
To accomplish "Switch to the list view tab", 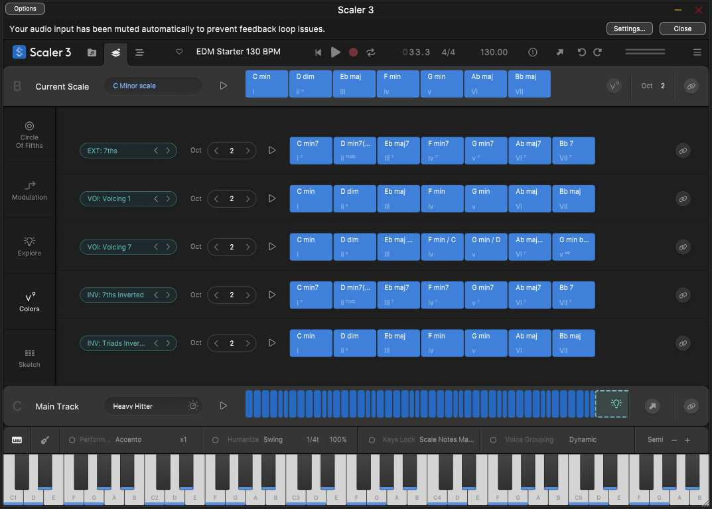I will 139,52.
